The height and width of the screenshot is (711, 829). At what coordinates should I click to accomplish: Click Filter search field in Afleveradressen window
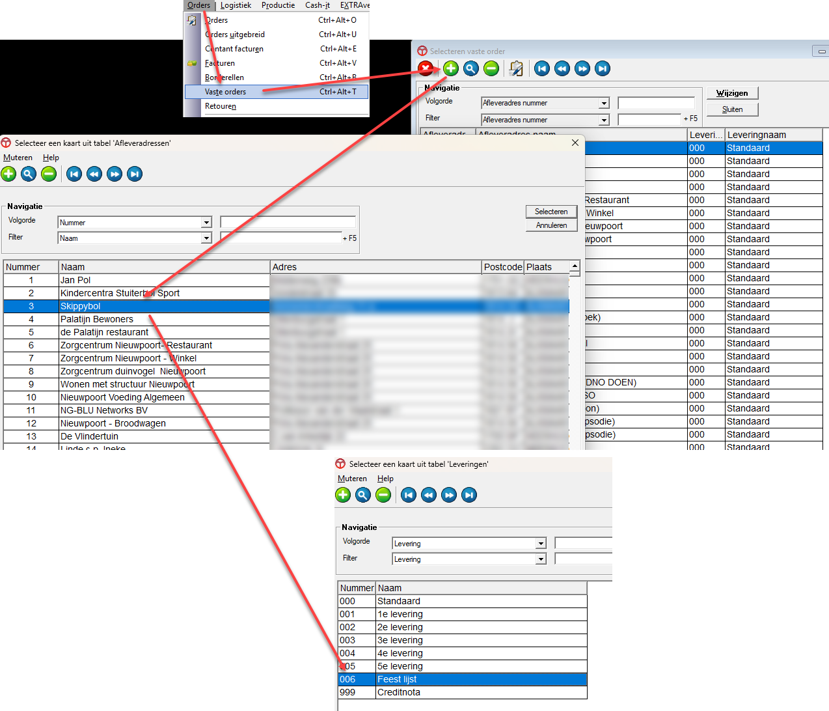click(280, 238)
